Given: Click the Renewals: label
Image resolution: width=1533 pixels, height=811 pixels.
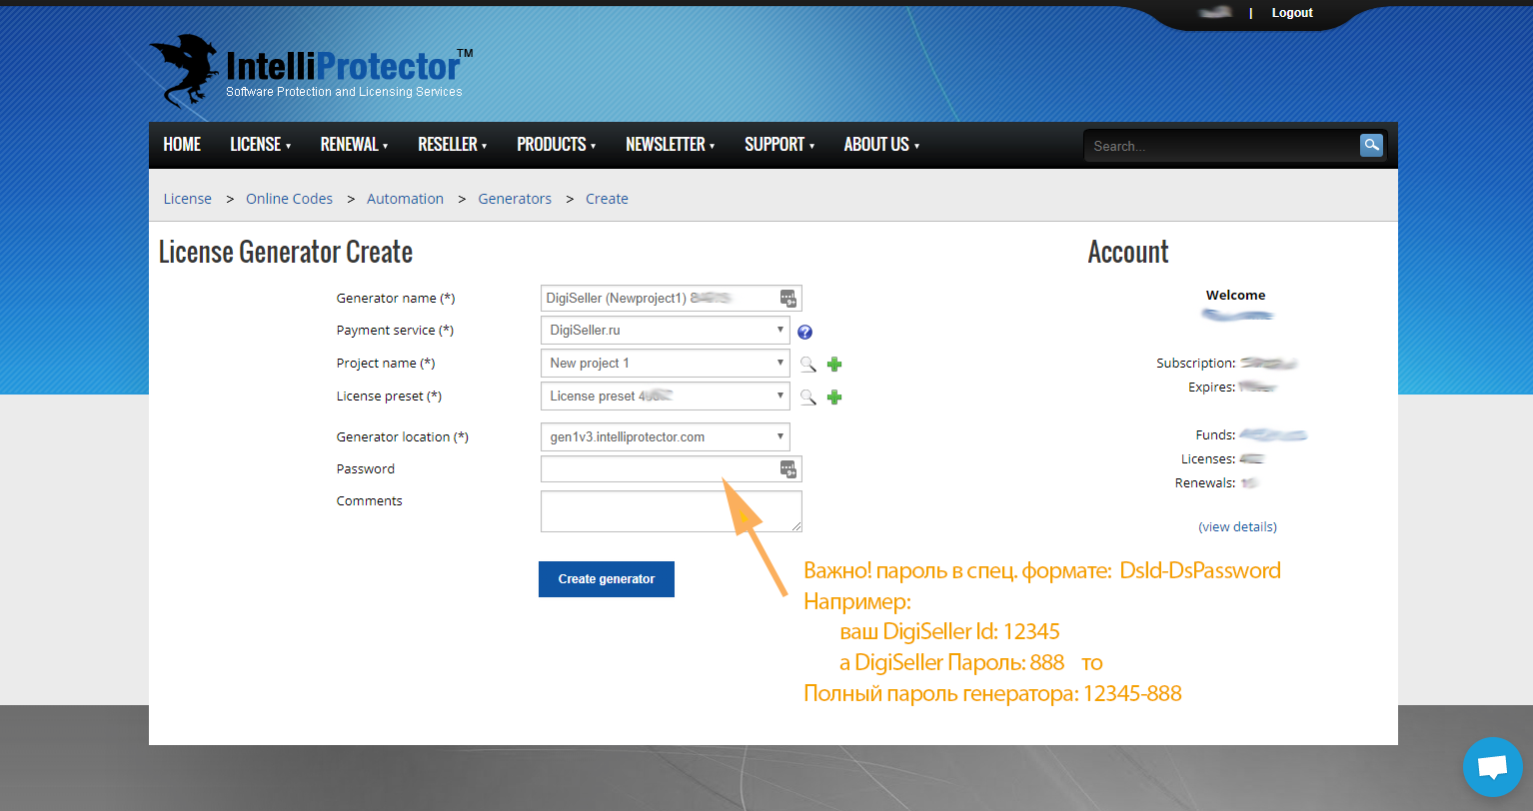Looking at the screenshot, I should [x=1205, y=482].
